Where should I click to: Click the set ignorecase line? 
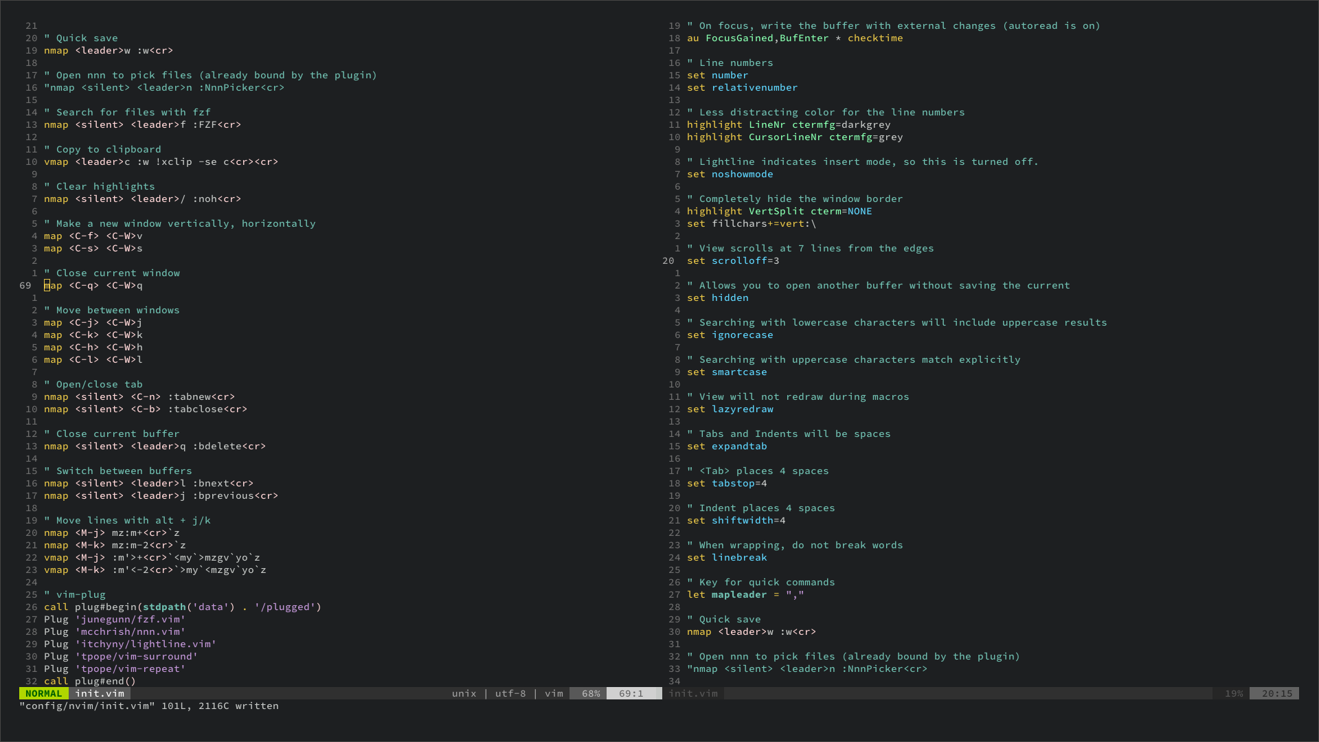coord(730,335)
